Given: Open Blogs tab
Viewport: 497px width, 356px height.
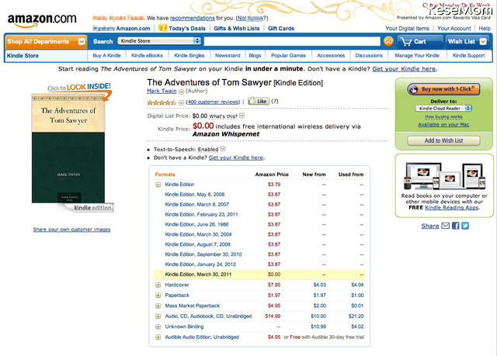Looking at the screenshot, I should pyautogui.click(x=255, y=55).
